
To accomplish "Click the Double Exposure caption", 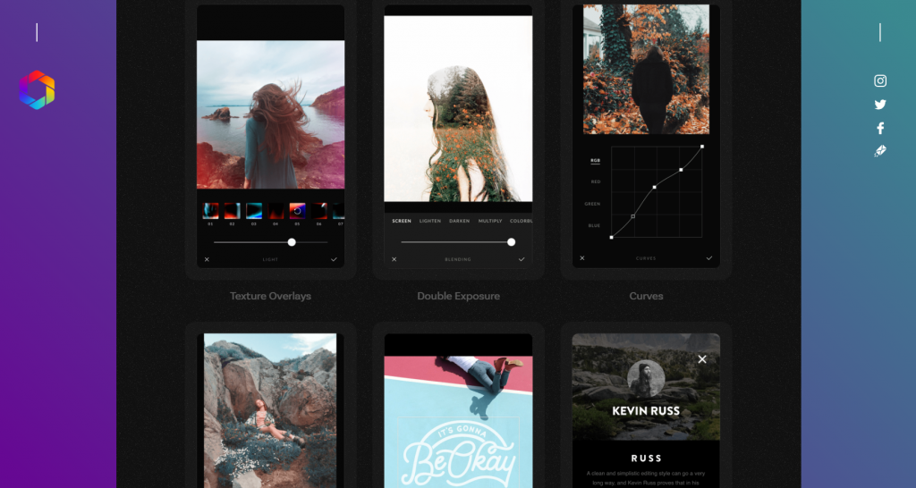I will 459,296.
